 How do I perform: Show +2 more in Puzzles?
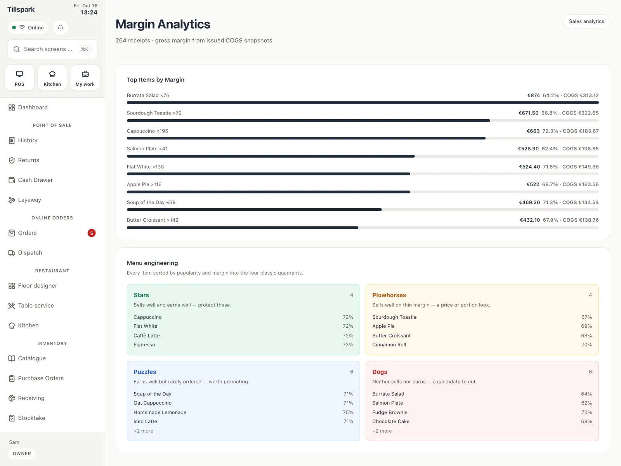[x=143, y=431]
